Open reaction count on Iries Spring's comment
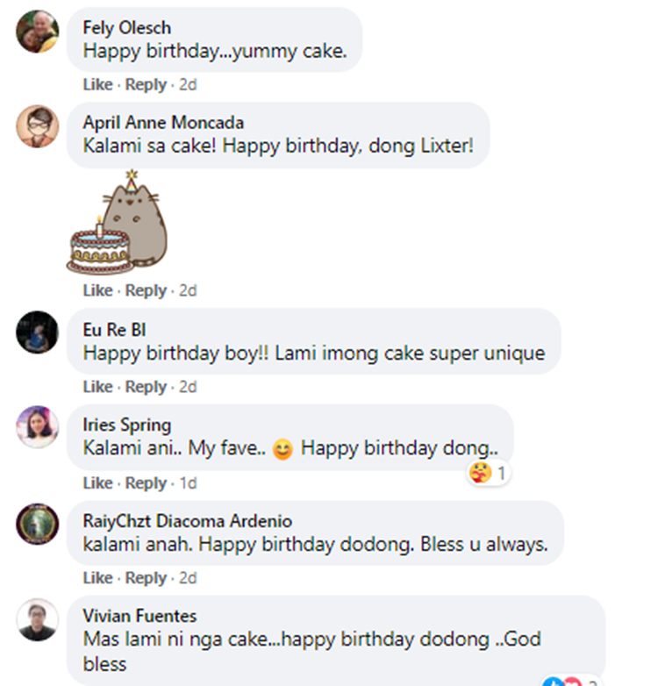Screen dimensions: 658x686 [x=490, y=474]
